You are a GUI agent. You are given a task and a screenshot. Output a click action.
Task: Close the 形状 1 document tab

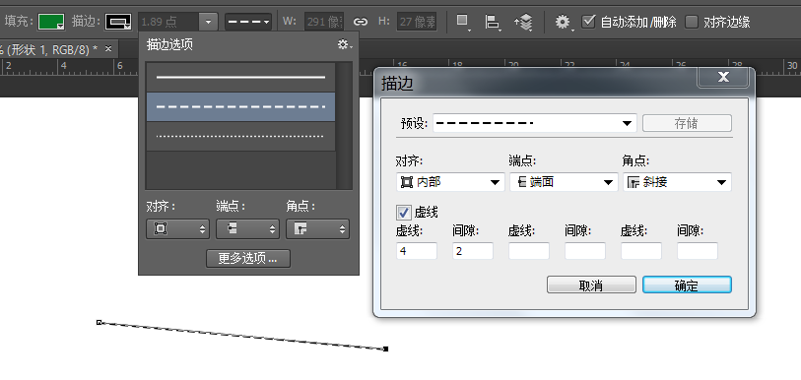[108, 49]
